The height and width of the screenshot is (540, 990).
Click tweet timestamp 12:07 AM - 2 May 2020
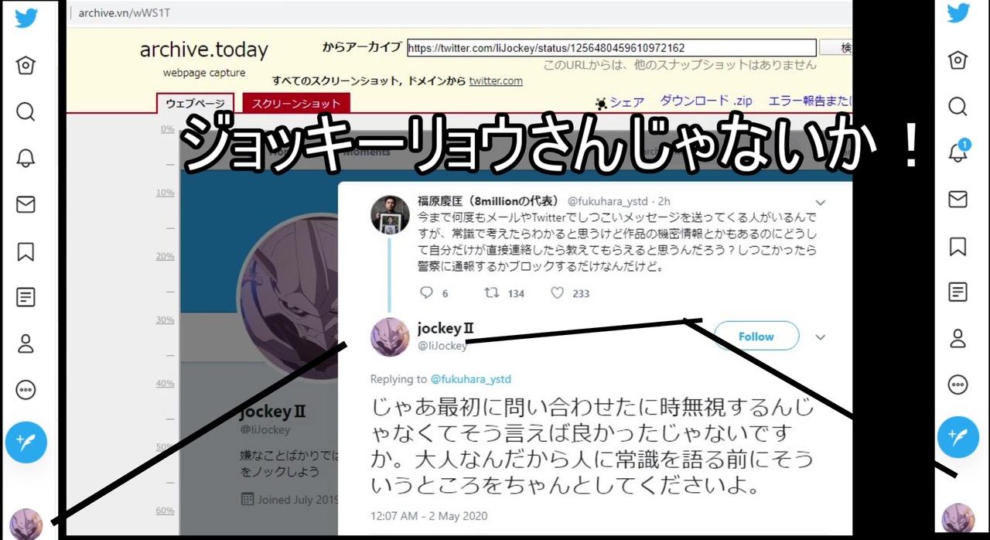[x=429, y=516]
